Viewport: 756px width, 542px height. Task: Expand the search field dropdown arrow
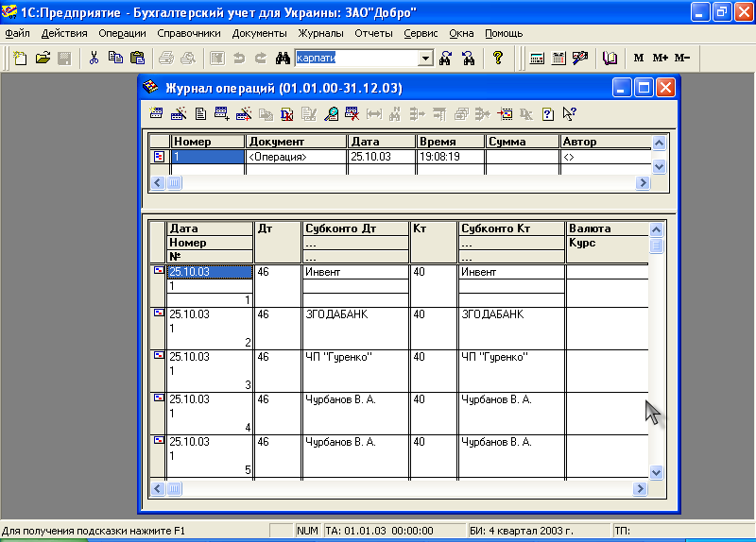[425, 59]
